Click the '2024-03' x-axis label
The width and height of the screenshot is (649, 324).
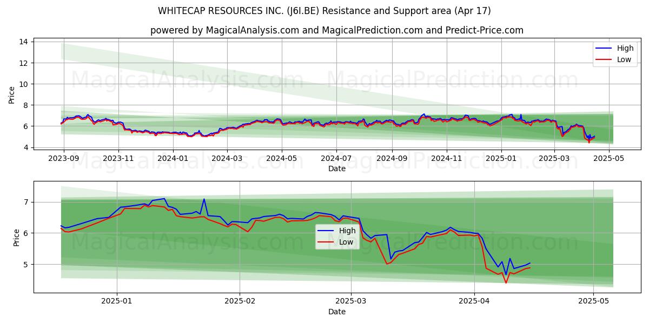pos(227,158)
